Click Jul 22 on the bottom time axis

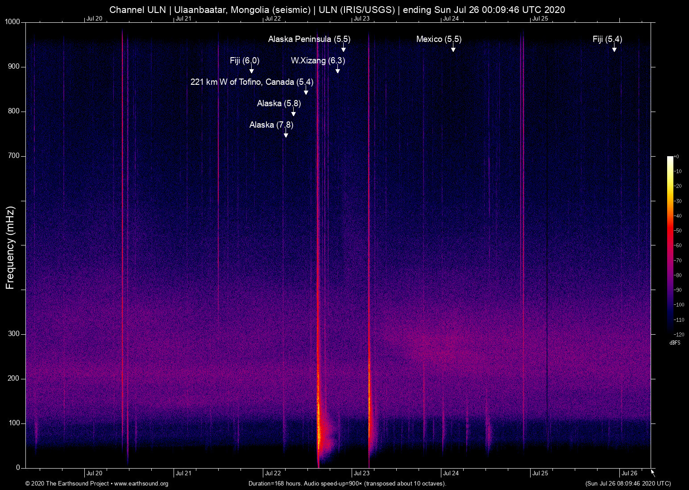[x=273, y=473]
